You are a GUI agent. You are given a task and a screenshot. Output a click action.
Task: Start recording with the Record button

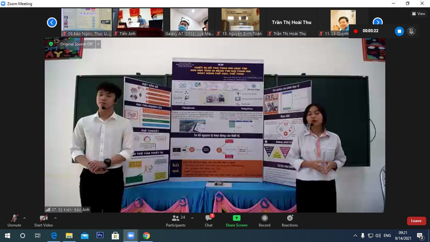click(264, 219)
